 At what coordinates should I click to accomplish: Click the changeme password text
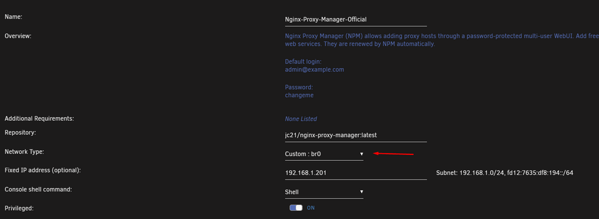(x=299, y=95)
